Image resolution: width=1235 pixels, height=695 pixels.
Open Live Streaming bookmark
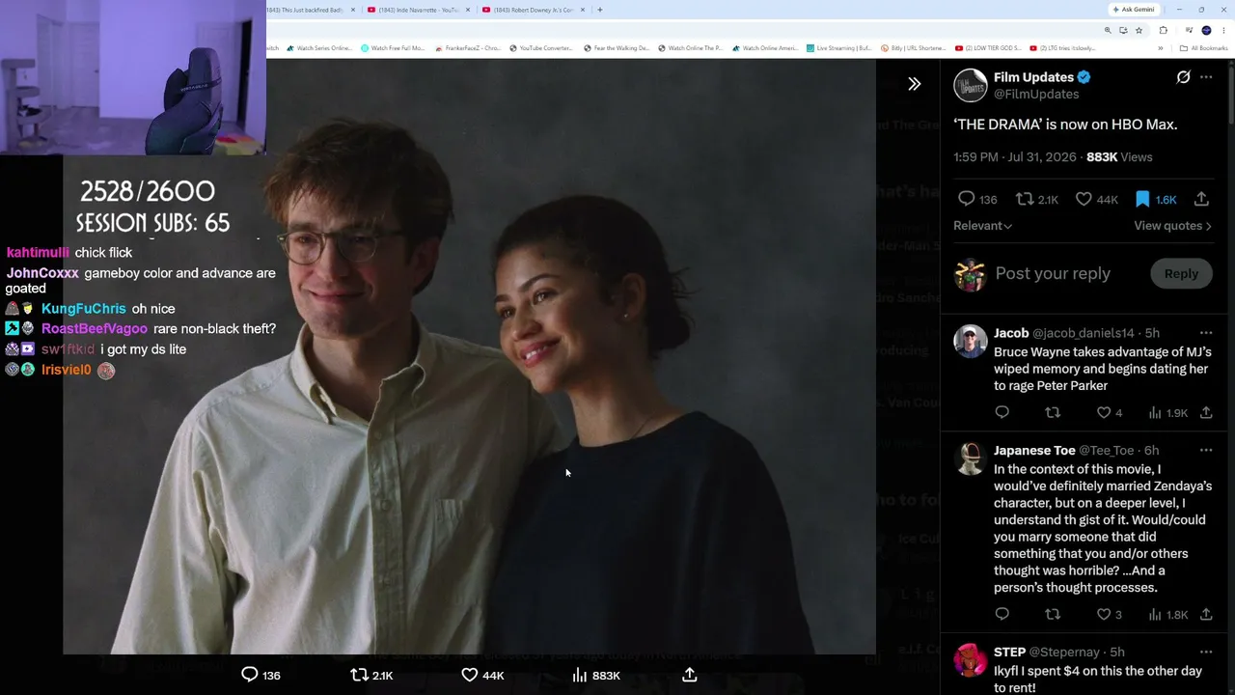tap(839, 48)
